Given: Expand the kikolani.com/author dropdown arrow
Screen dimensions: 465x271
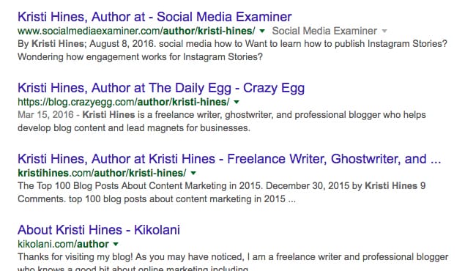Looking at the screenshot, I should tap(116, 244).
